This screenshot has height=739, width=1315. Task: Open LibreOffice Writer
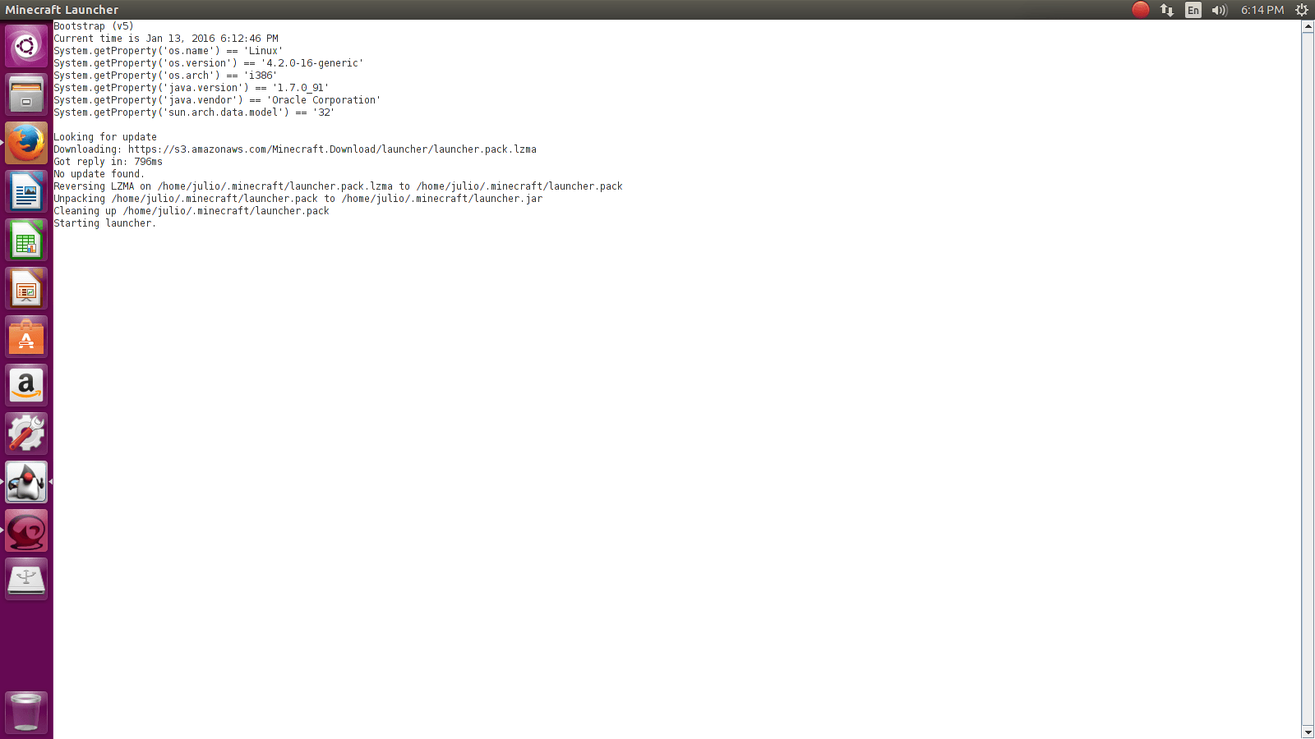[x=26, y=191]
